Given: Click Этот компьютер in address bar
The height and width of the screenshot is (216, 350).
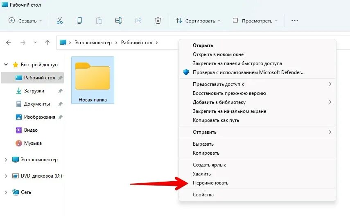Looking at the screenshot, I should point(93,43).
